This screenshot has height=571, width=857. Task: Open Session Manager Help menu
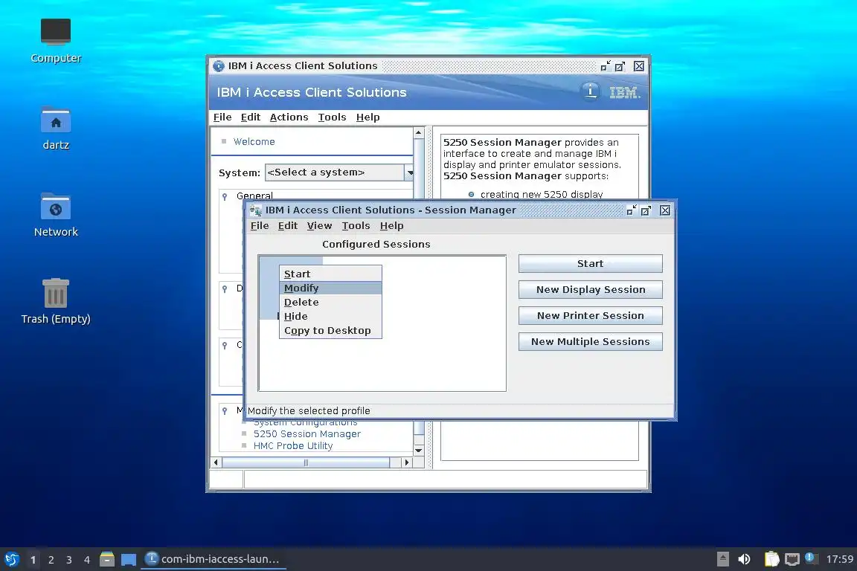click(391, 226)
